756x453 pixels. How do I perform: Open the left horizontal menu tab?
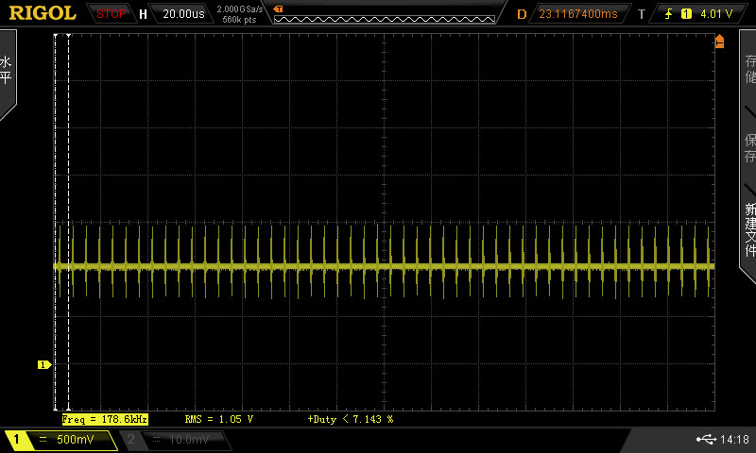tap(8, 73)
